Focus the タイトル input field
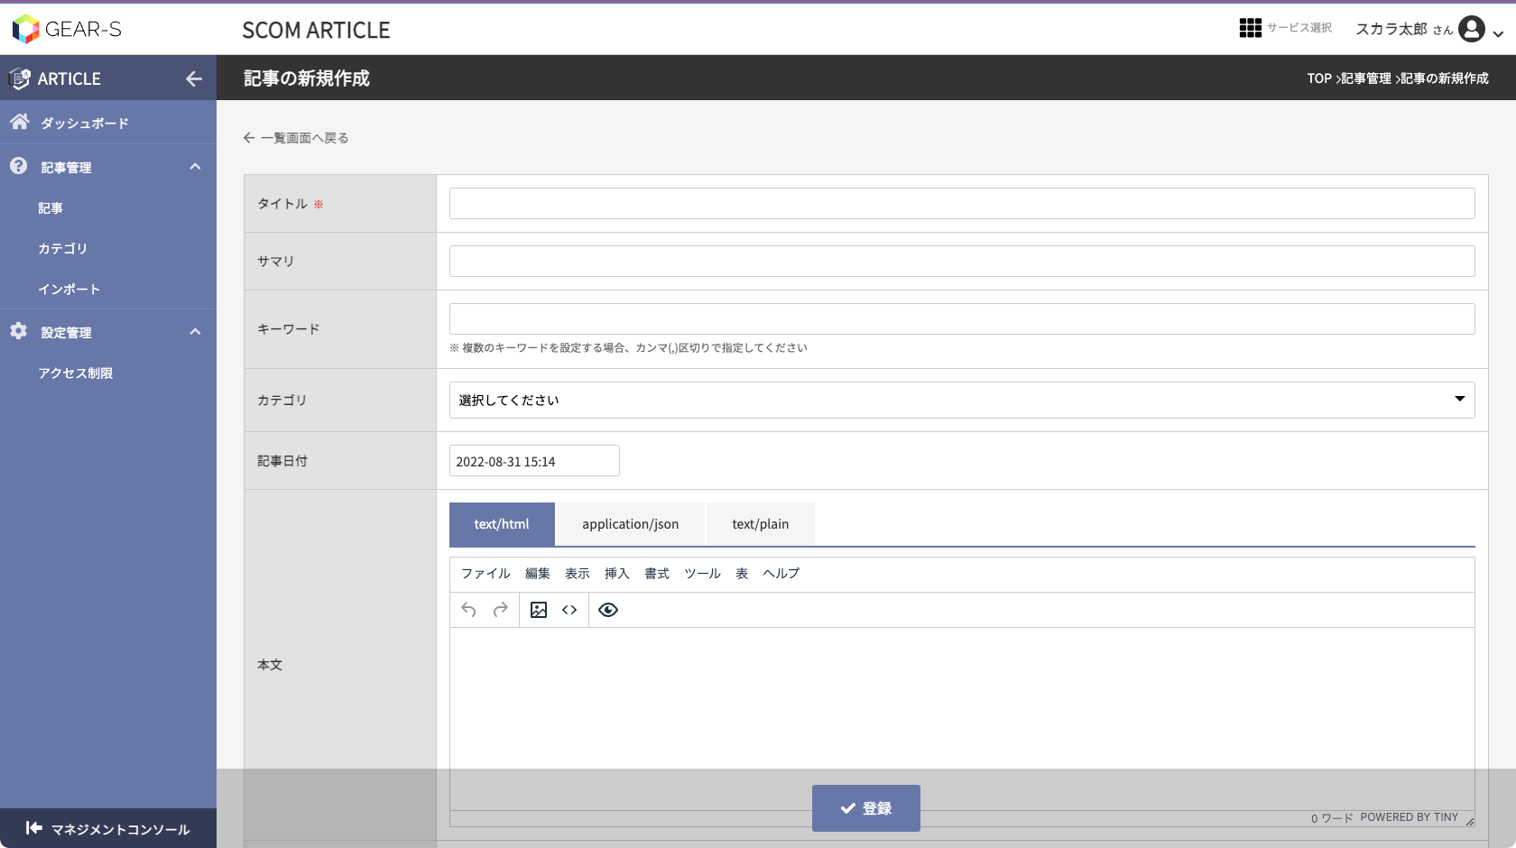This screenshot has height=848, width=1516. click(x=962, y=204)
